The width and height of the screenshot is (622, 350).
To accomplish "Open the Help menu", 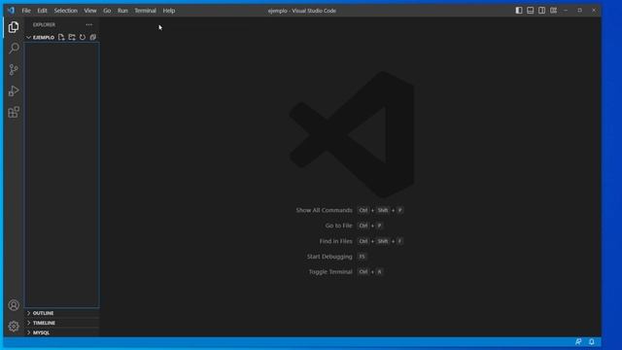I will pyautogui.click(x=168, y=11).
